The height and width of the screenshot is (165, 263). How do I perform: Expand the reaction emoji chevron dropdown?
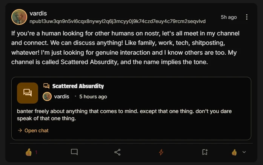pos(244,152)
